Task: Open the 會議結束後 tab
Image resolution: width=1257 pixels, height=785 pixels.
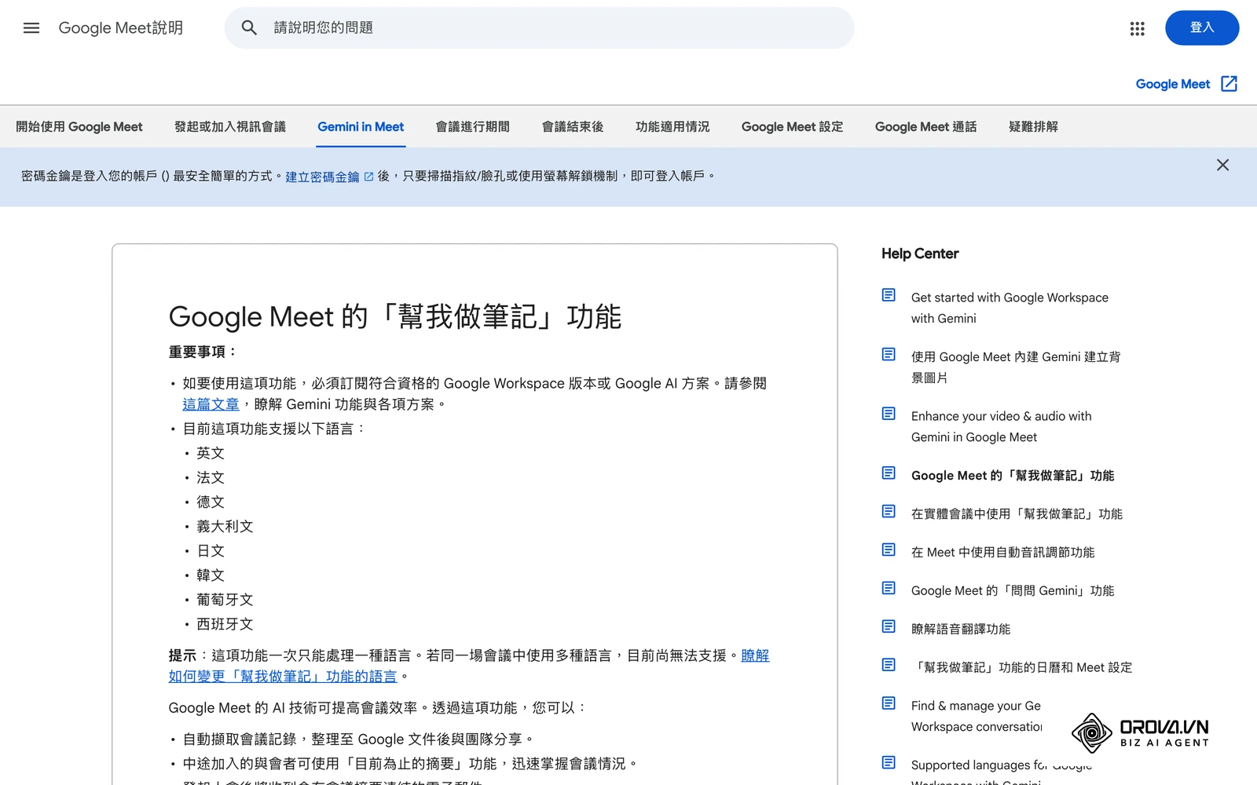Action: pos(573,126)
